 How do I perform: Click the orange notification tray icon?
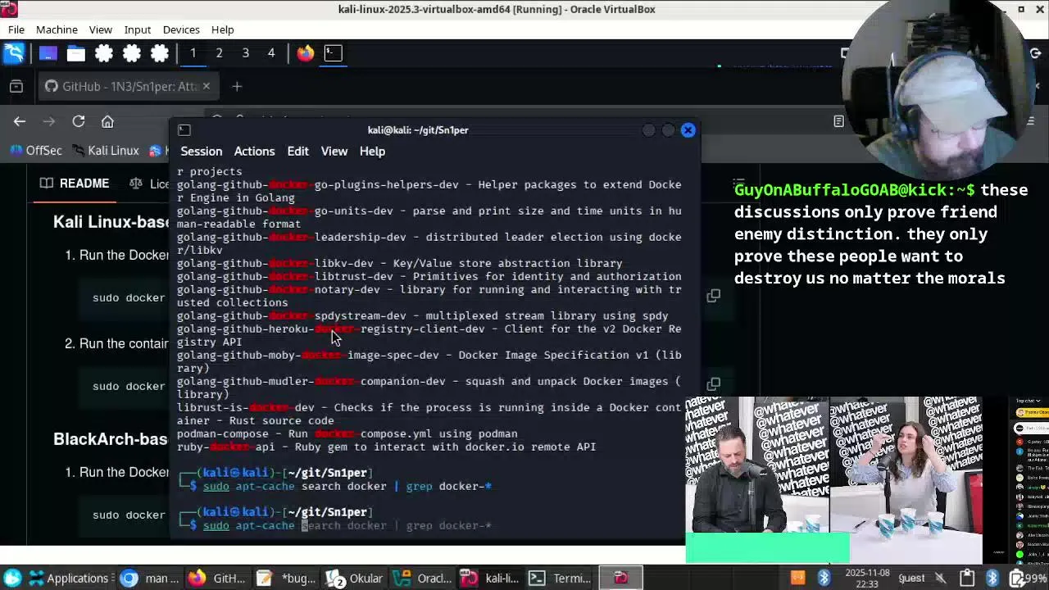(x=797, y=579)
